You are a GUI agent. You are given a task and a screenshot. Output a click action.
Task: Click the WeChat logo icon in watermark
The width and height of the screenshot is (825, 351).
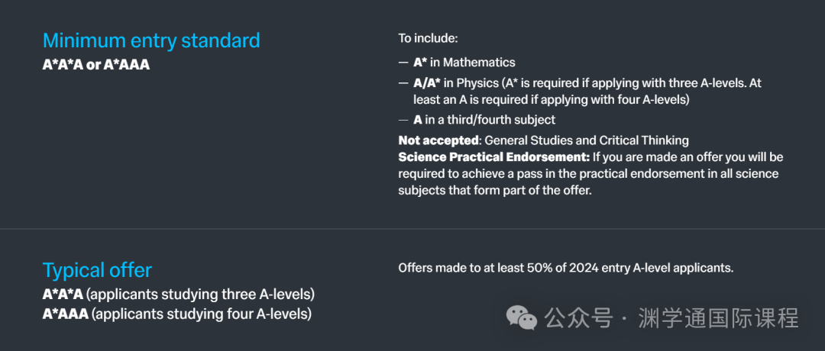tap(522, 317)
